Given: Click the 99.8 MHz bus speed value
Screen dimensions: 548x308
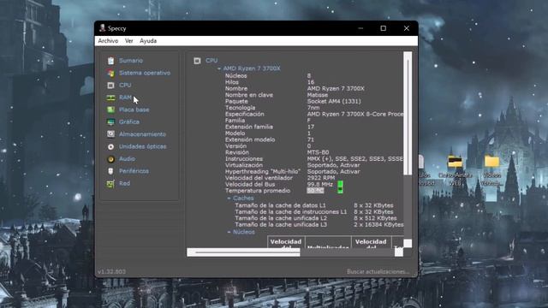Looking at the screenshot, I should 319,184.
